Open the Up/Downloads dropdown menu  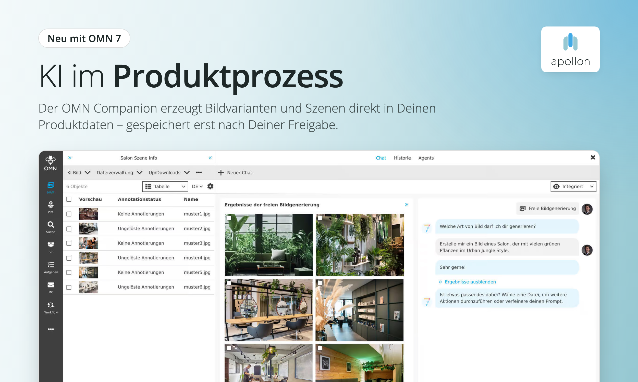point(169,172)
